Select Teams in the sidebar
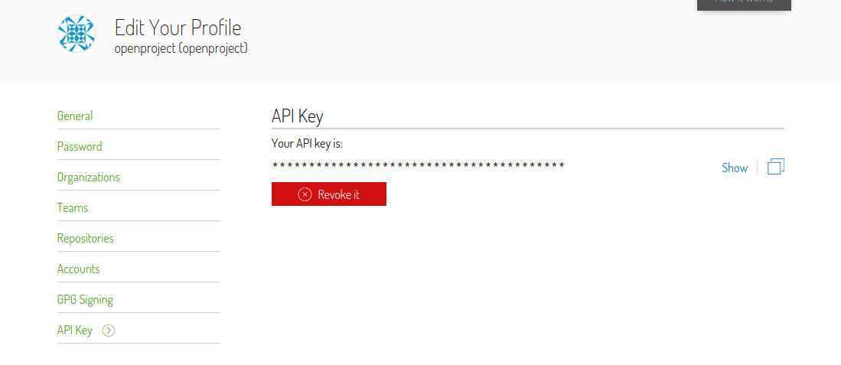The height and width of the screenshot is (365, 841). [73, 208]
